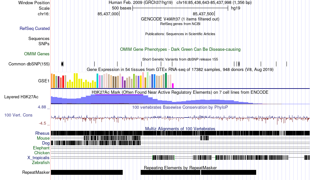310x180 pixels.
Task: Click the GTEx Gene Expression track title
Action: 180,70
